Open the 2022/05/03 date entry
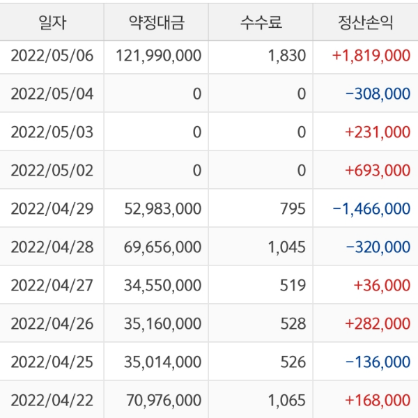The width and height of the screenshot is (418, 418). 52,132
